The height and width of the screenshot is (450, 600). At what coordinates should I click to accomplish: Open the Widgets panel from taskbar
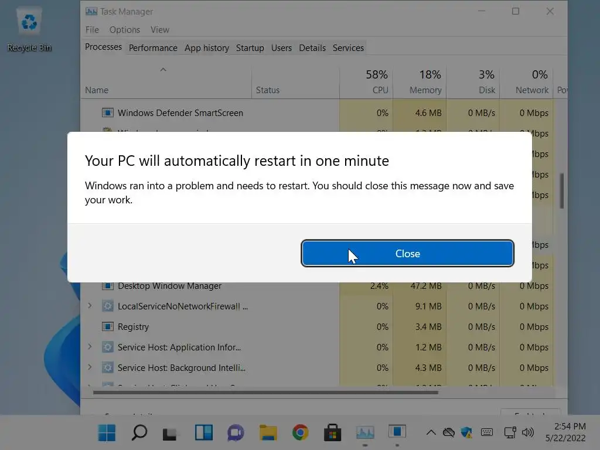(x=203, y=433)
